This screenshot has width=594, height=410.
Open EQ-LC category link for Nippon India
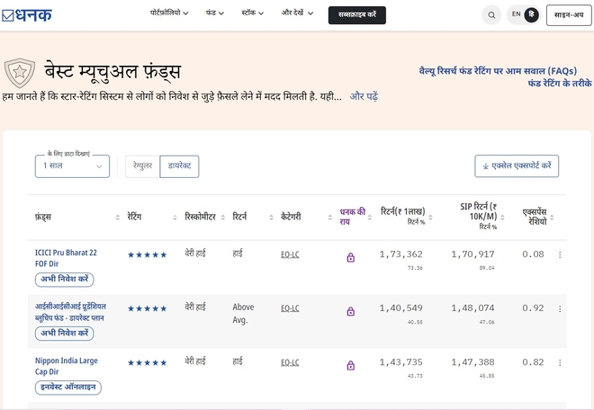(290, 362)
